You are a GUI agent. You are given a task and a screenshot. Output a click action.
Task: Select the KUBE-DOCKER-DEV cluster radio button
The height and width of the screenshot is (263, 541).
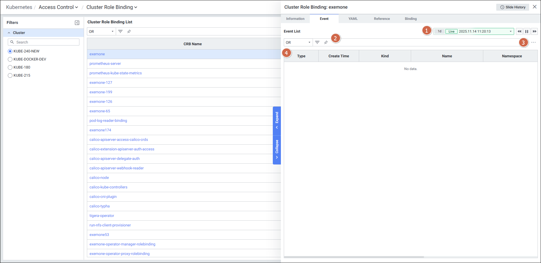[x=10, y=59]
